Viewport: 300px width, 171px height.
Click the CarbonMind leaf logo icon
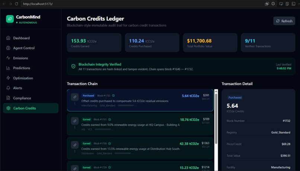click(10, 19)
